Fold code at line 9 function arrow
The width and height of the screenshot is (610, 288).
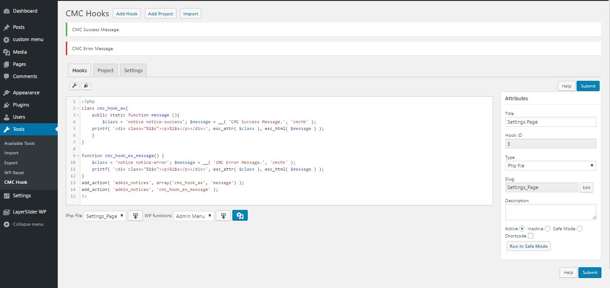(x=78, y=156)
